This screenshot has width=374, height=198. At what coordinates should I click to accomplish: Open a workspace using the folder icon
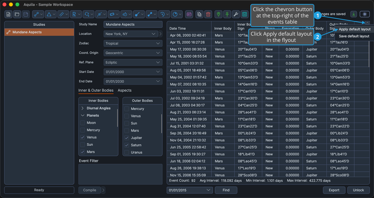(x=17, y=14)
